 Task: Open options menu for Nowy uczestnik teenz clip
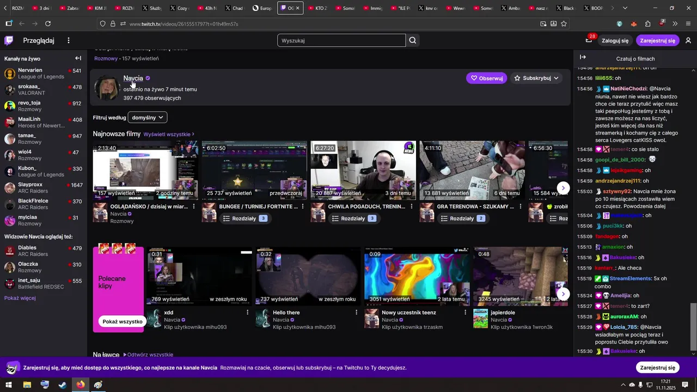click(x=465, y=313)
